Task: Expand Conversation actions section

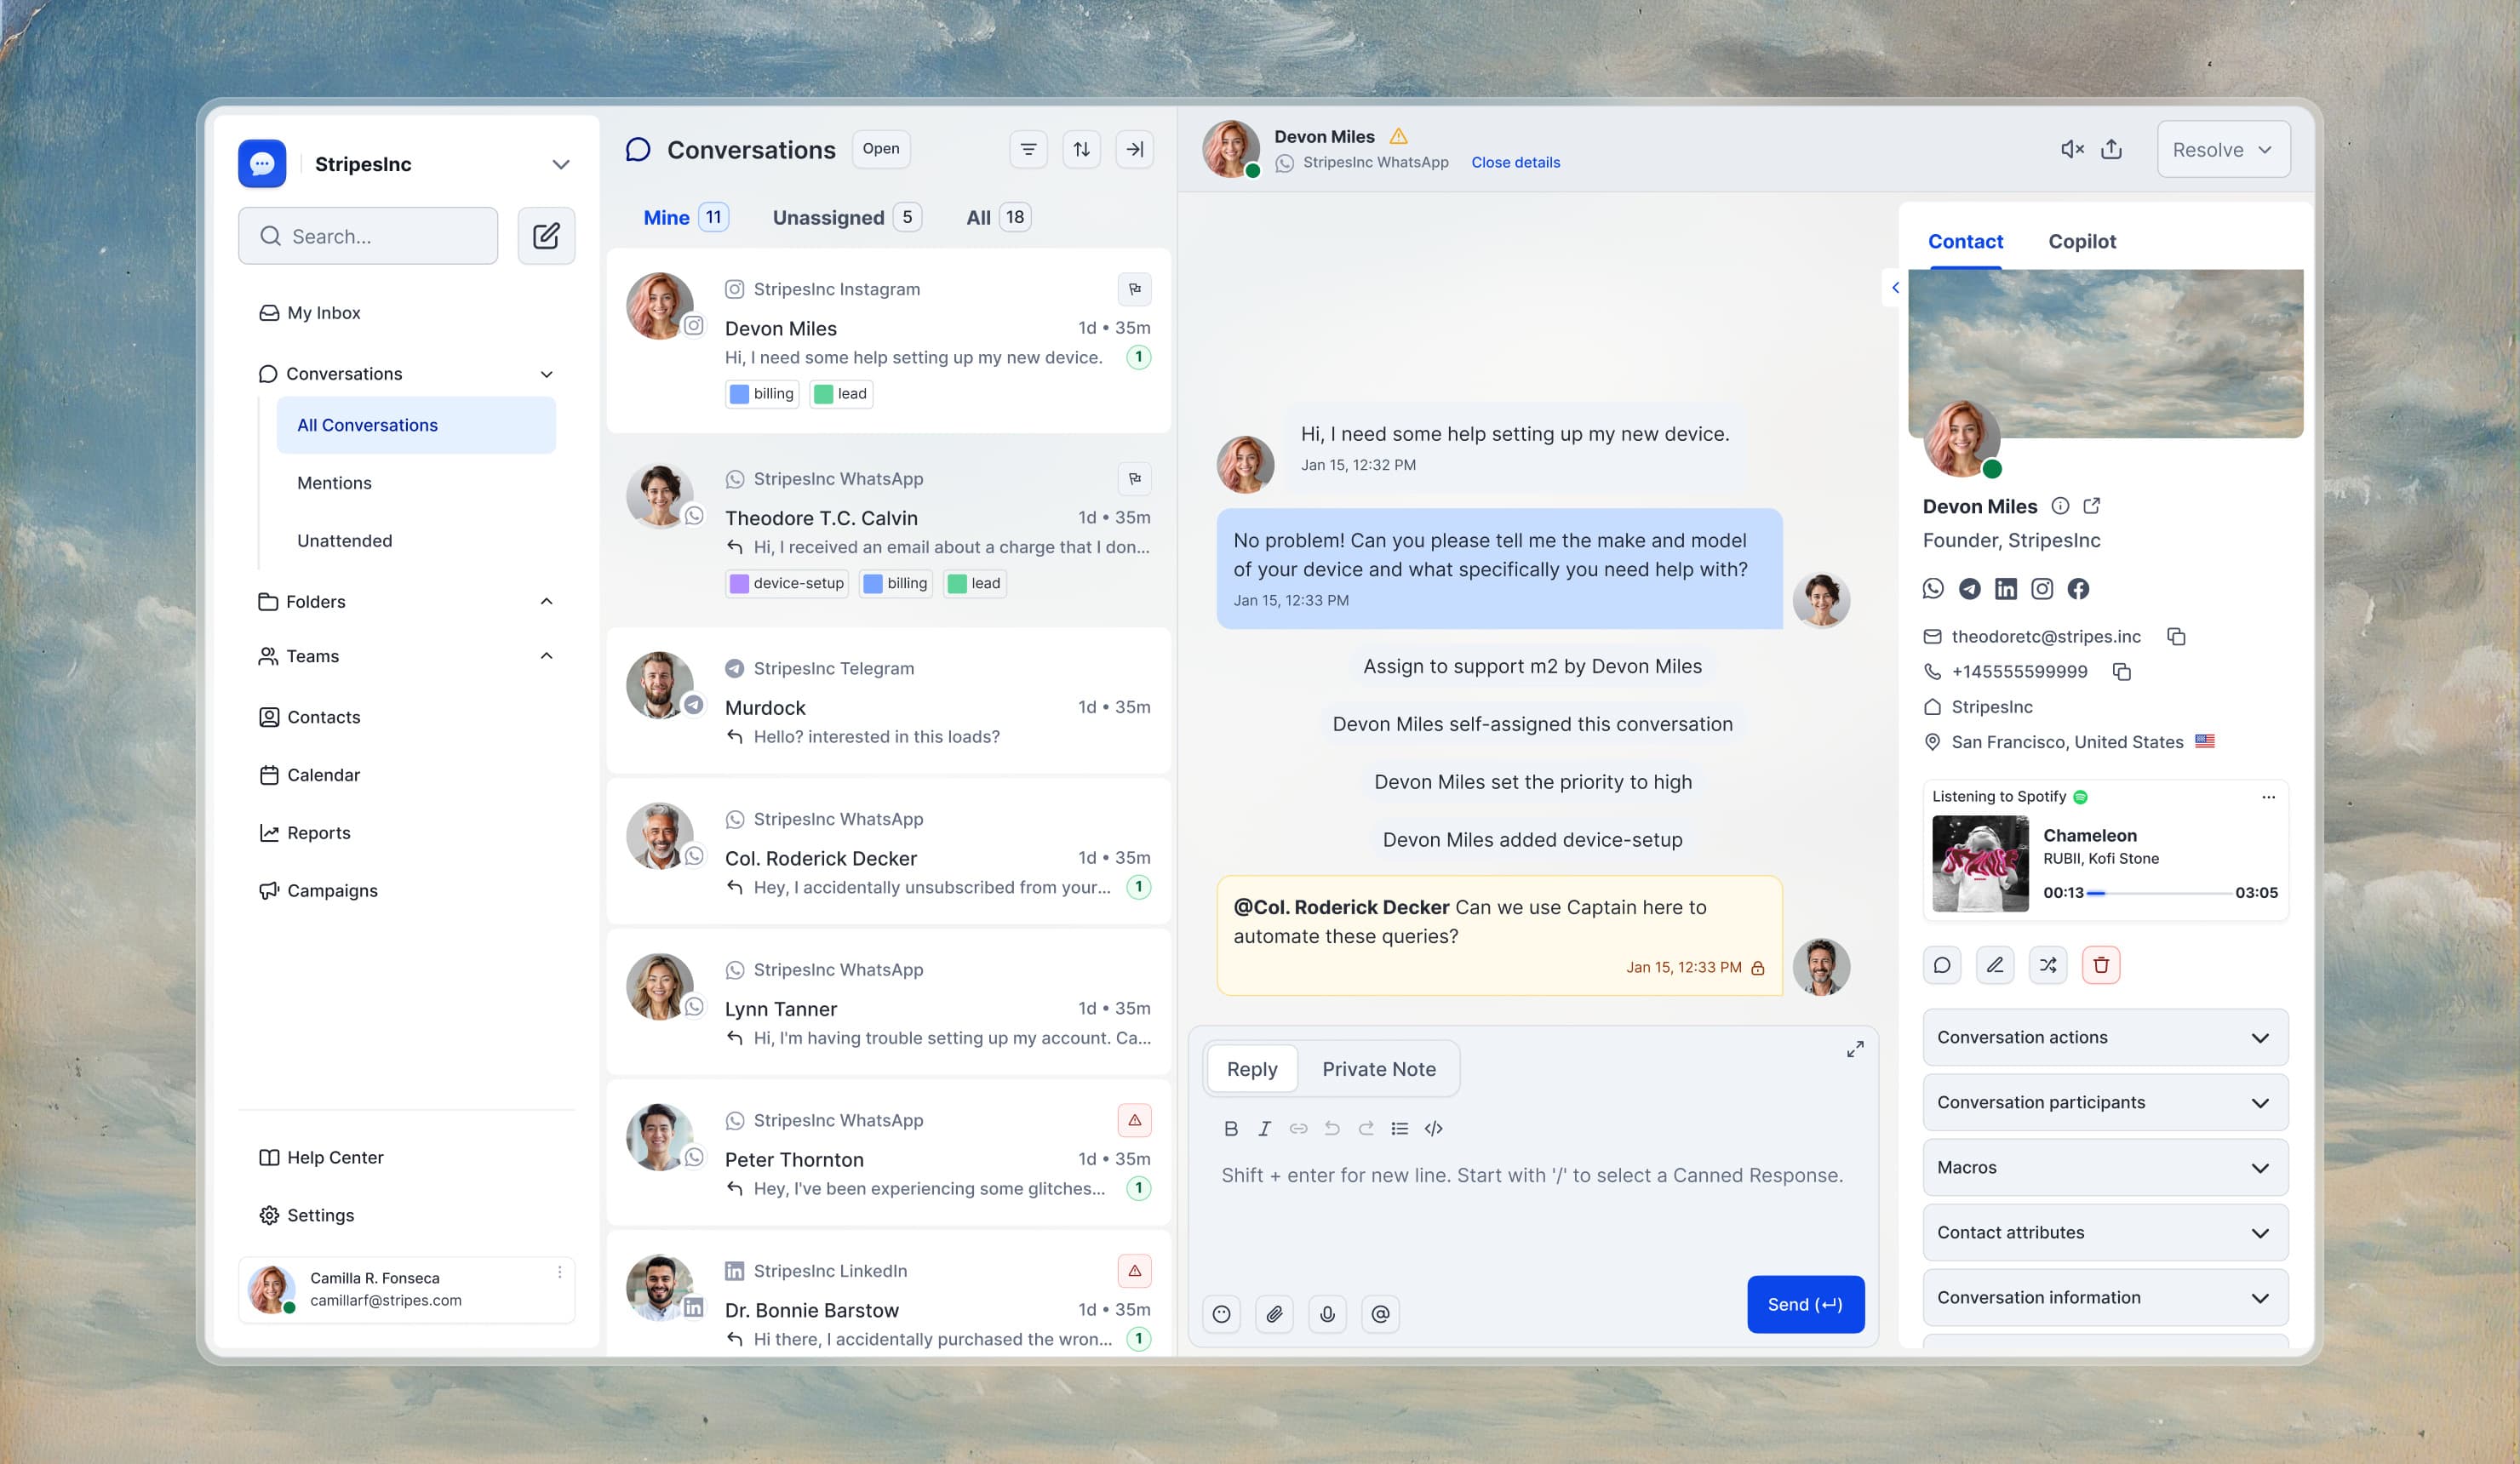Action: [2105, 1037]
